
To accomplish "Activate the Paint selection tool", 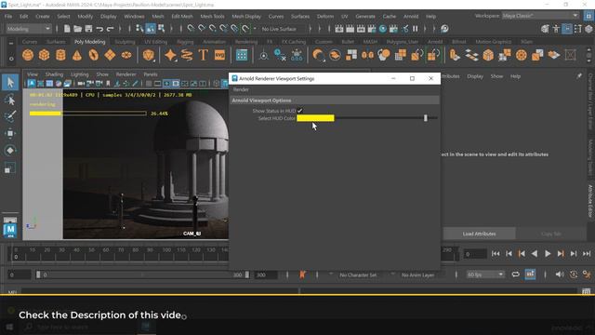I will [10, 116].
